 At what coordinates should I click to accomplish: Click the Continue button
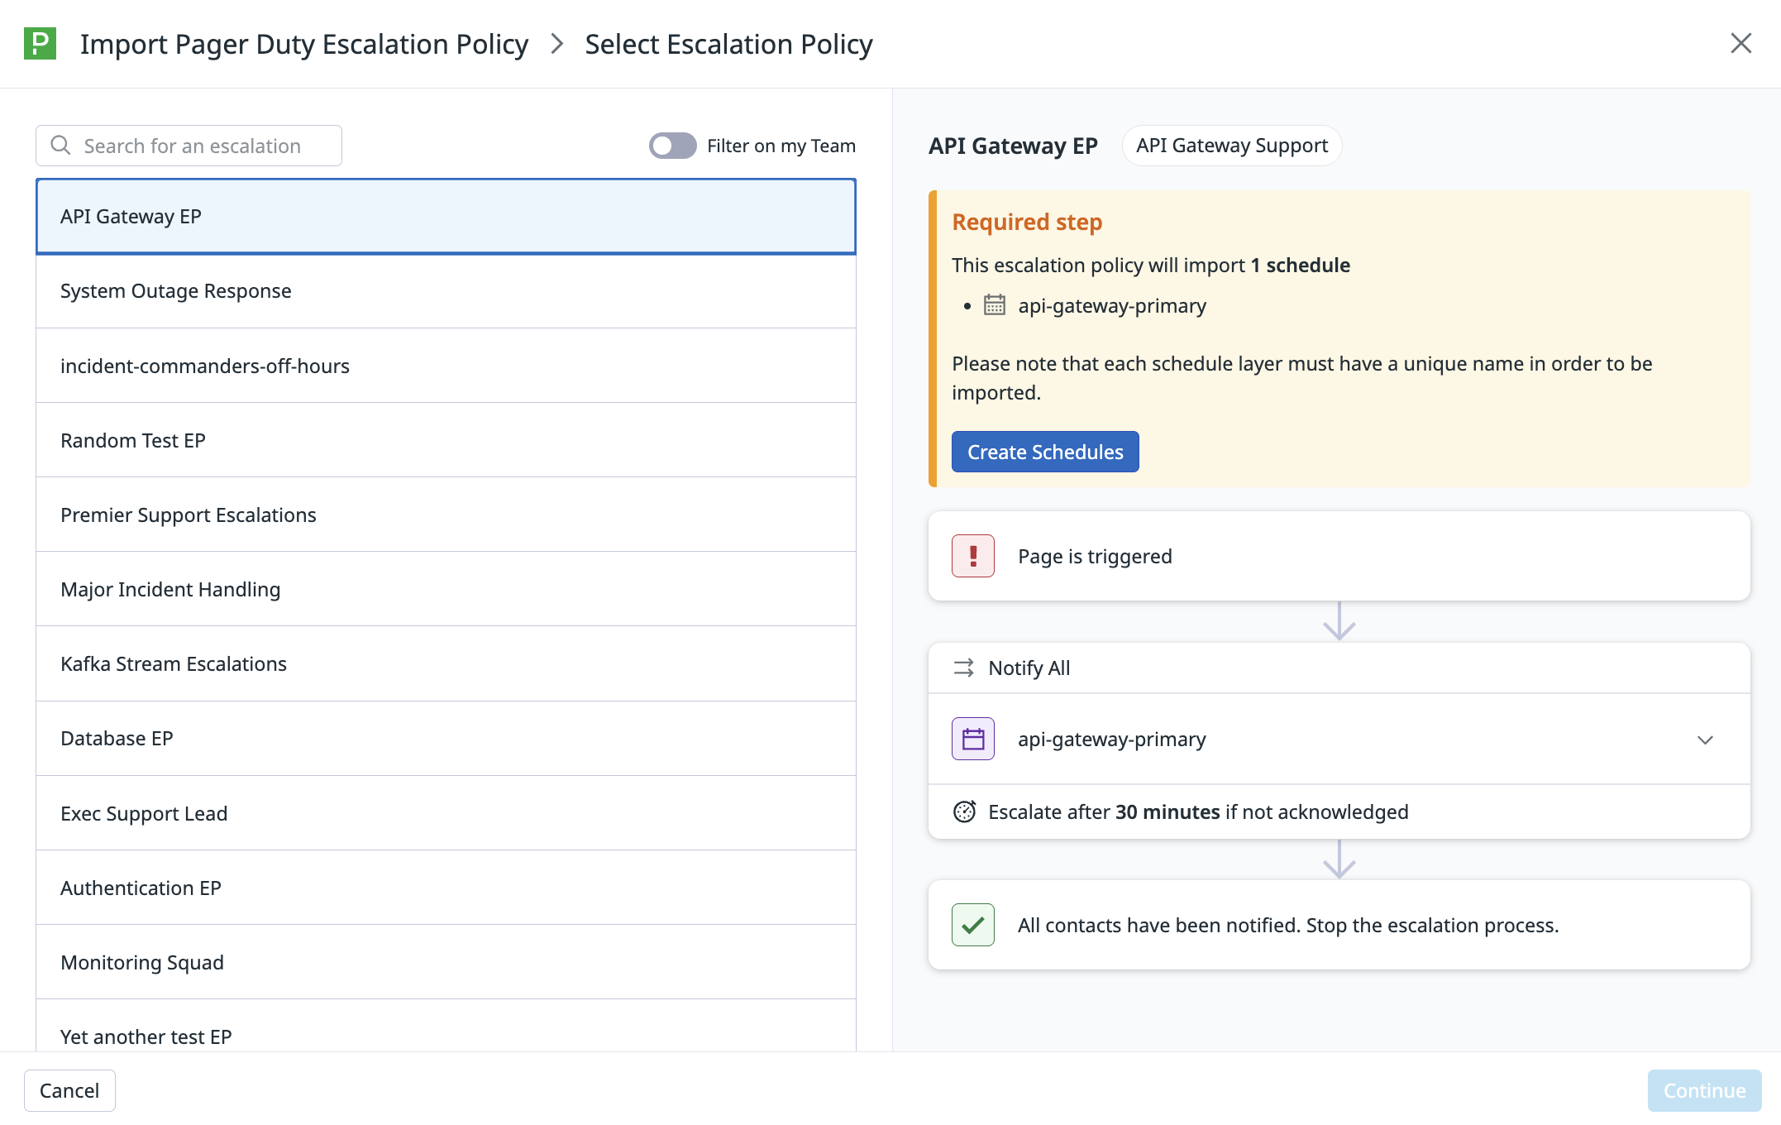point(1703,1090)
